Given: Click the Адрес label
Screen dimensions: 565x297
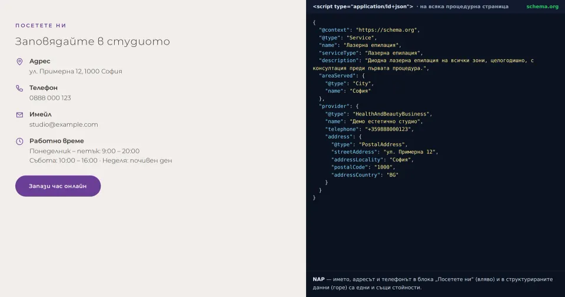Looking at the screenshot, I should (x=39, y=61).
